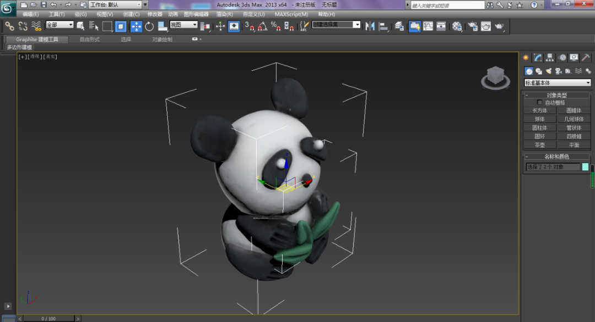Click the 3ds Max application logo button
Image resolution: width=595 pixels, height=322 pixels.
tap(7, 8)
